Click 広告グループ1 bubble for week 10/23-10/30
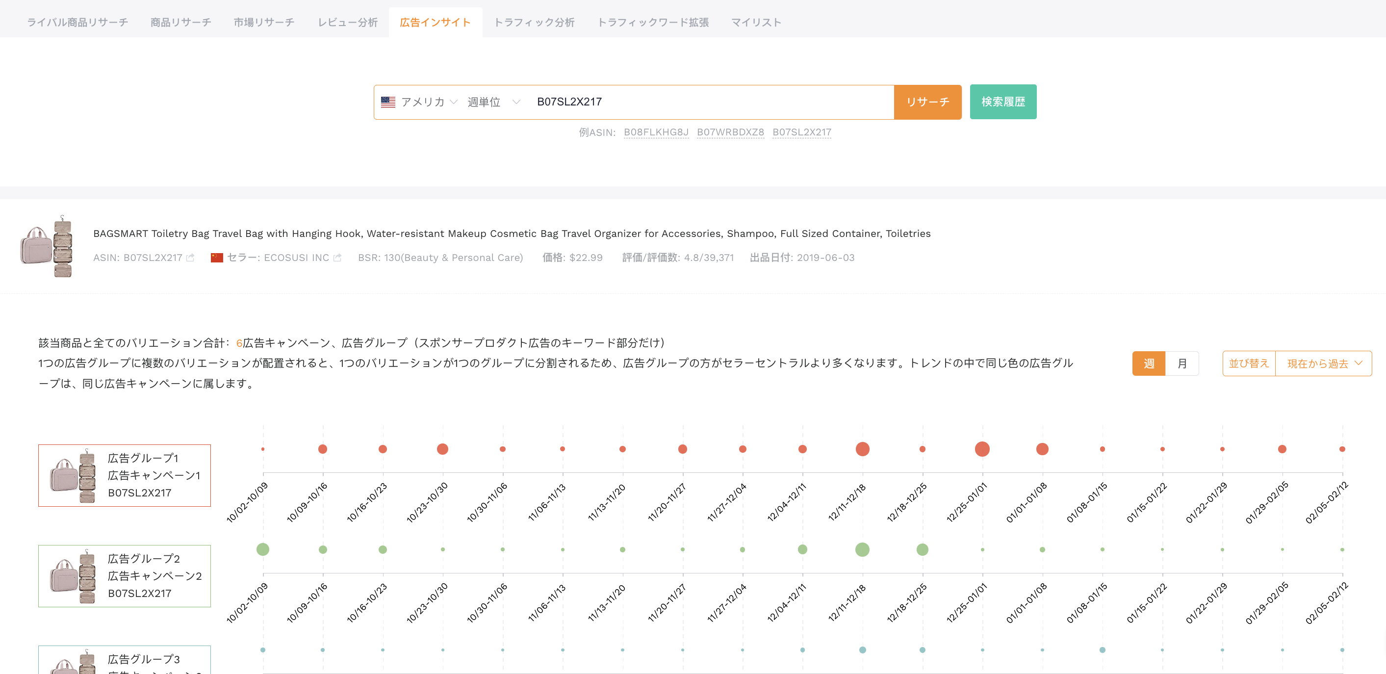The image size is (1386, 674). click(x=443, y=449)
